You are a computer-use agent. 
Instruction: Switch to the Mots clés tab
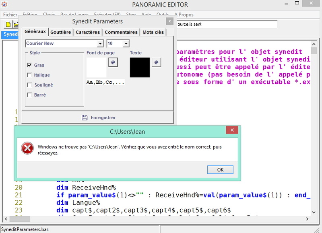tap(153, 32)
